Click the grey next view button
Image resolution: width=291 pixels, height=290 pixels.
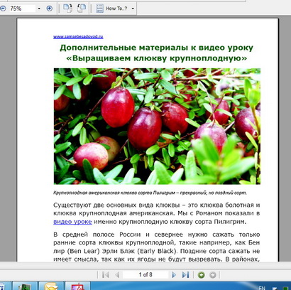pos(213,275)
